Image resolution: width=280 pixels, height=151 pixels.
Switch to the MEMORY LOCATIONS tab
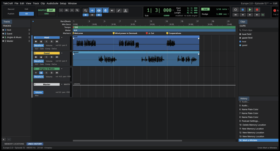click(14, 144)
